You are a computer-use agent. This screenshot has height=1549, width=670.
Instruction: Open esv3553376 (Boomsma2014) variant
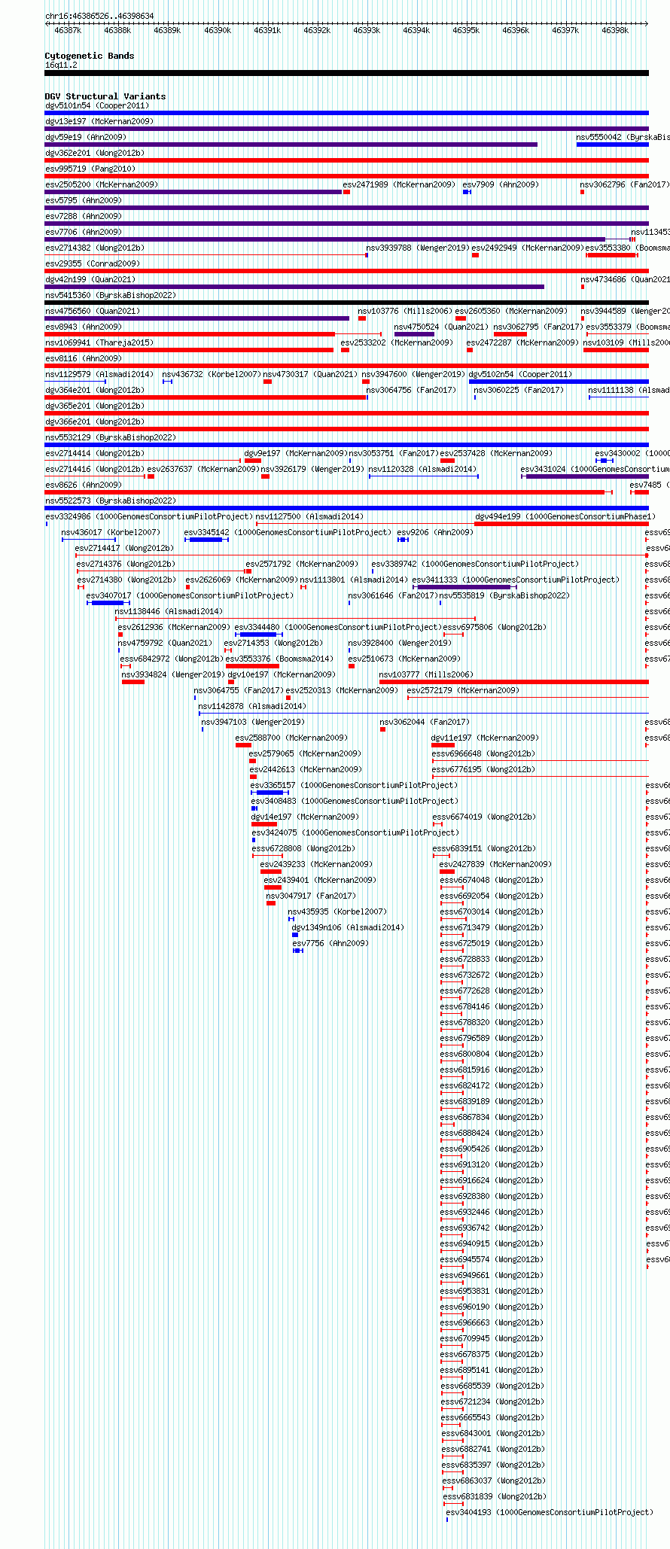click(279, 659)
